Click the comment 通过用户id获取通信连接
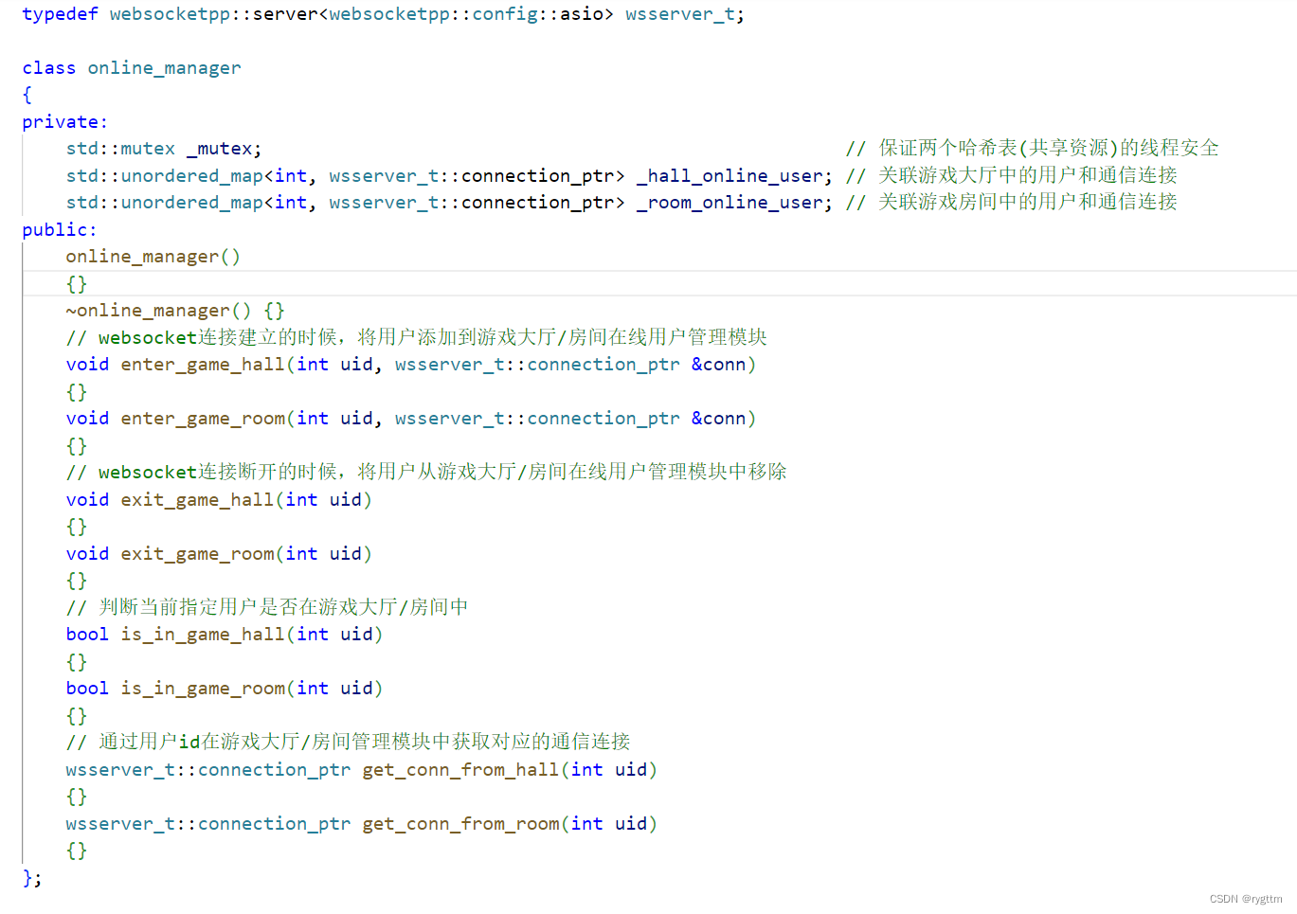Screen dimensions: 1297x914 (348, 743)
